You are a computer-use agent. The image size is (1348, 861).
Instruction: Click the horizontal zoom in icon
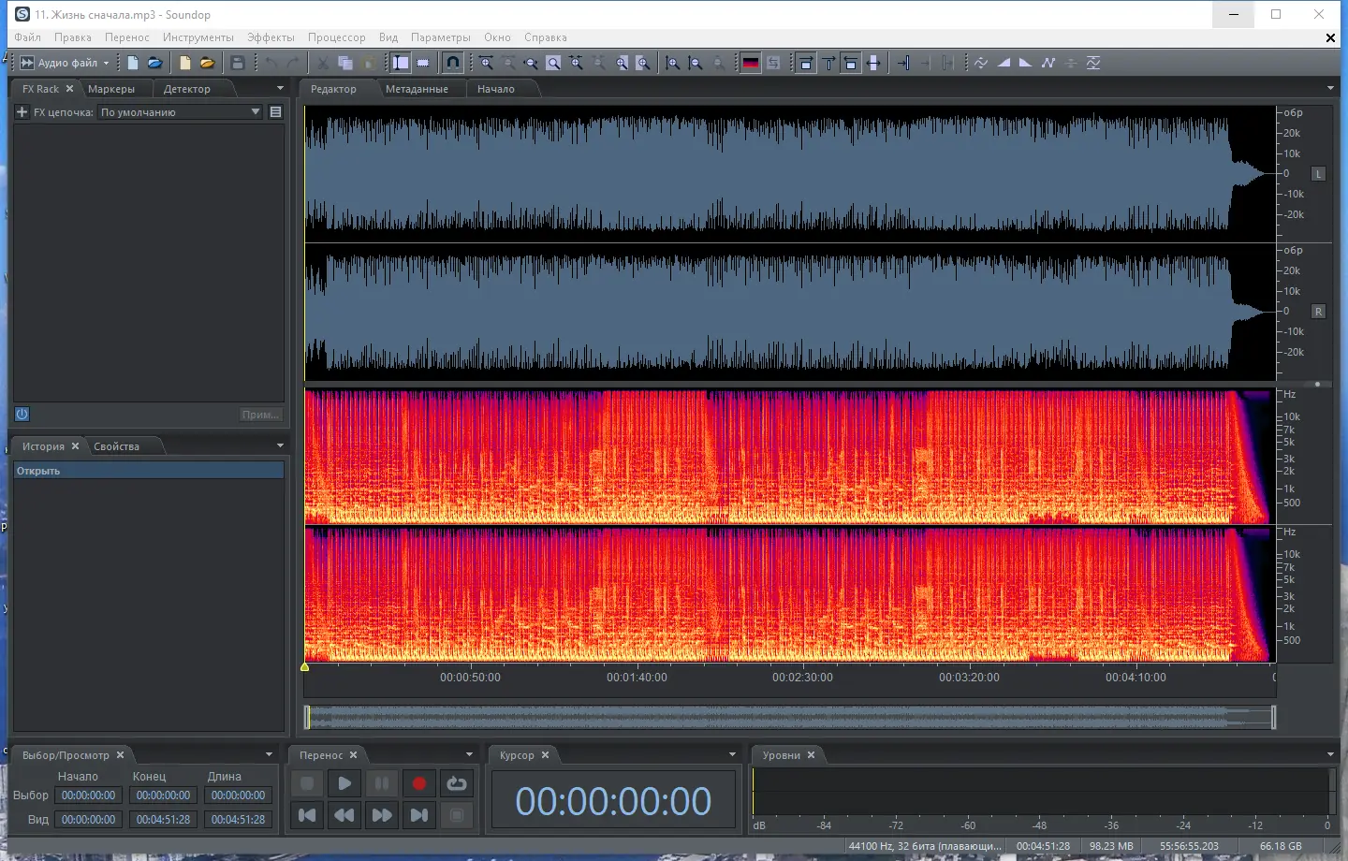486,63
